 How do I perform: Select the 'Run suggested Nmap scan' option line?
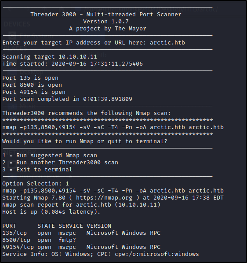click(x=50, y=156)
